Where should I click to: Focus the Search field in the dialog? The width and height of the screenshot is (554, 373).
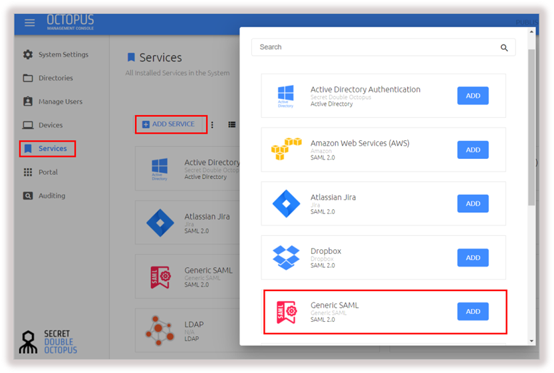click(x=383, y=47)
